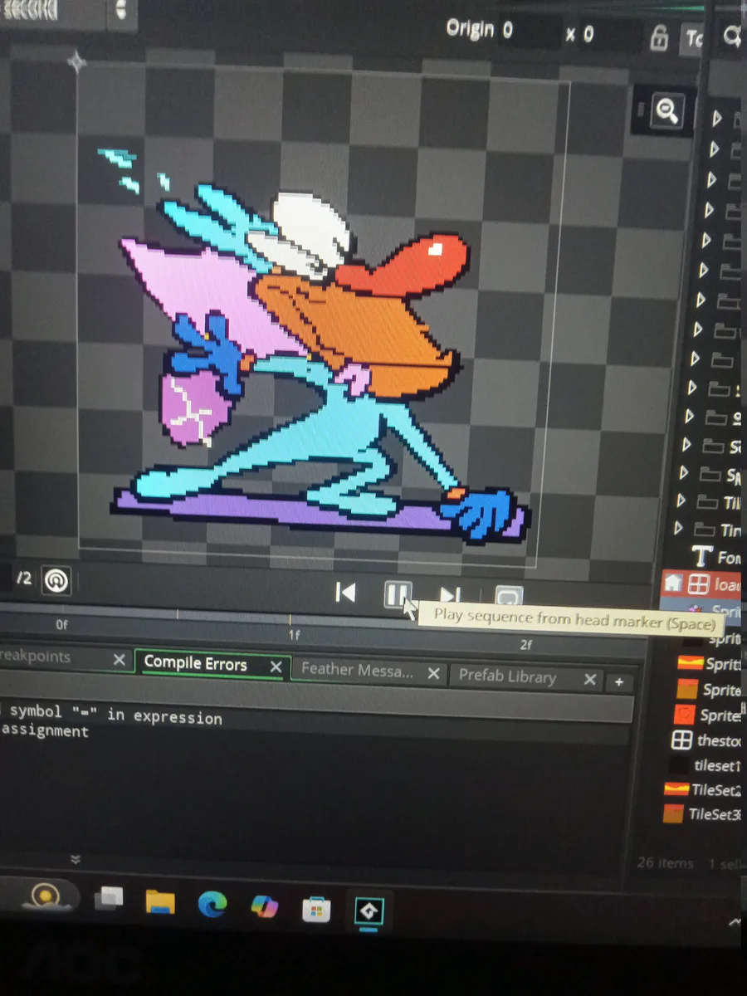This screenshot has width=747, height=996.
Task: Click the 0f mark on the timeline
Action: click(x=61, y=625)
